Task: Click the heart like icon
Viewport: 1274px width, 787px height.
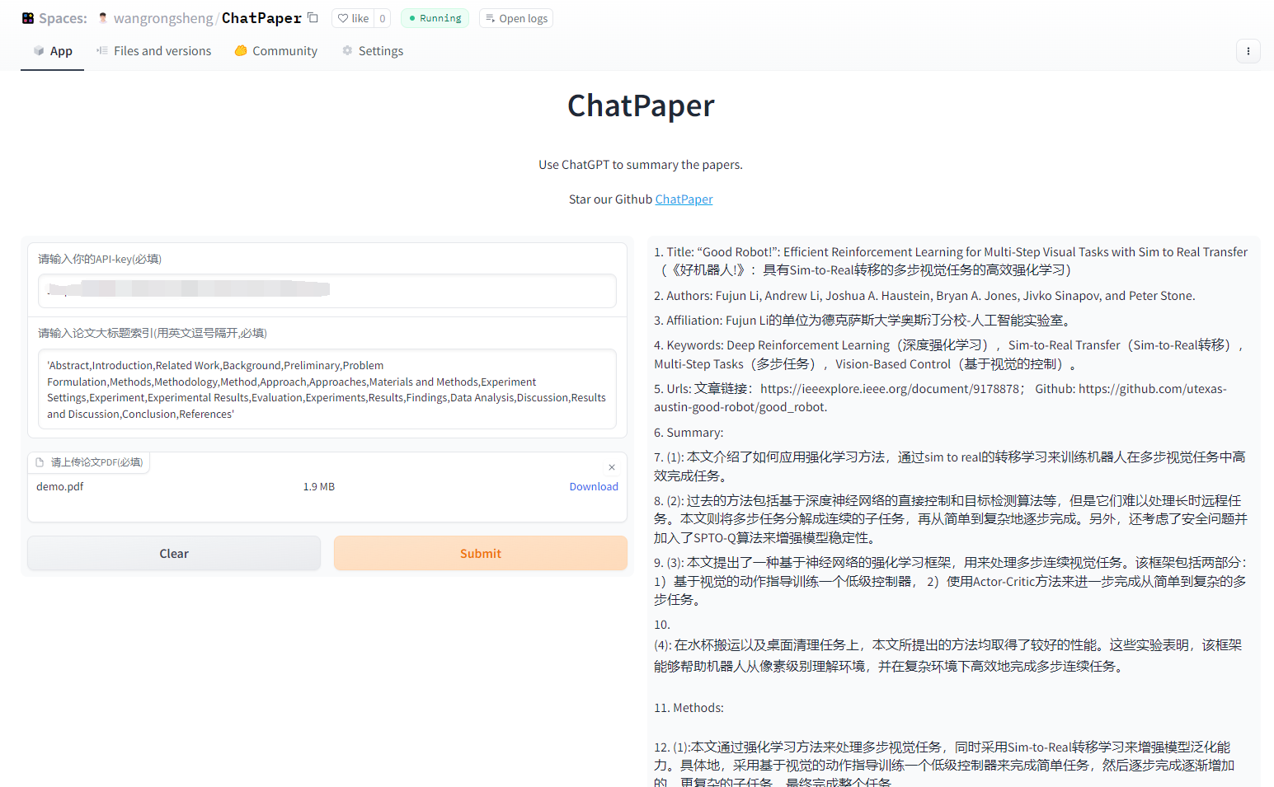Action: click(x=343, y=18)
